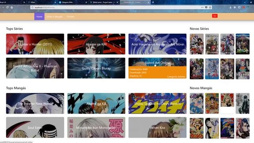Viewport: 254px width, 143px height.
Task: Close the Telegram Web tab
Action: [86, 2]
